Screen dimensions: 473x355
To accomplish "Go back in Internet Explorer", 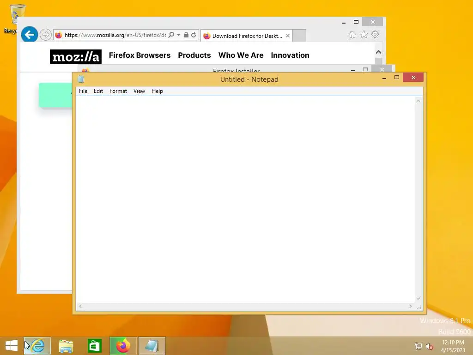I will pyautogui.click(x=29, y=35).
